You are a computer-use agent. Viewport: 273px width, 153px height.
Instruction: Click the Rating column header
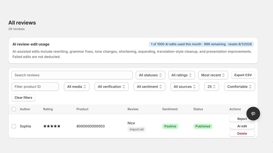click(48, 109)
